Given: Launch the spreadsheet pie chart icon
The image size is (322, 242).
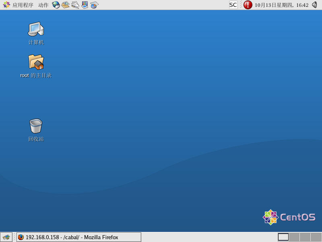Looking at the screenshot, I should 94,5.
